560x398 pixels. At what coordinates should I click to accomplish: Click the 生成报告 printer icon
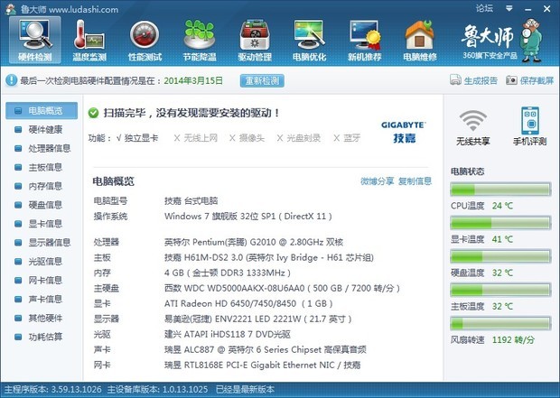455,80
